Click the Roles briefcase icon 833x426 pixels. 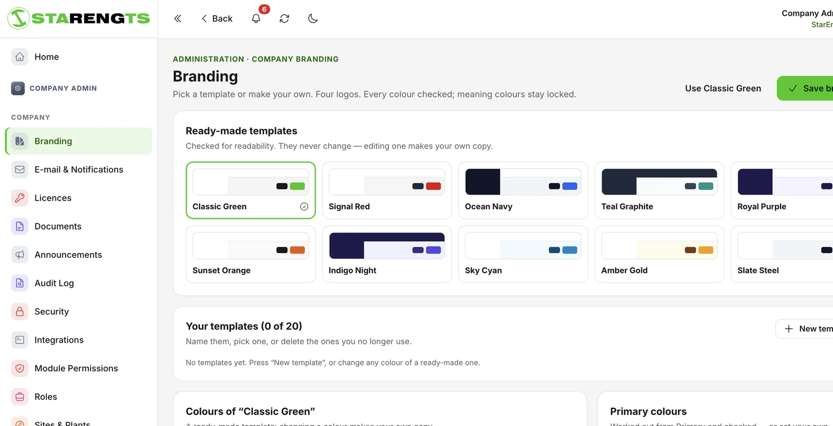pyautogui.click(x=20, y=397)
